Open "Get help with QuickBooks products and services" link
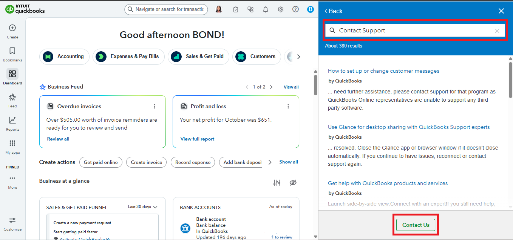Screen dimensions: 513x240 [x=388, y=183]
